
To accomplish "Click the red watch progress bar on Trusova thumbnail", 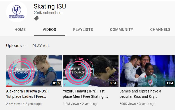I will pyautogui.click(x=9, y=86).
